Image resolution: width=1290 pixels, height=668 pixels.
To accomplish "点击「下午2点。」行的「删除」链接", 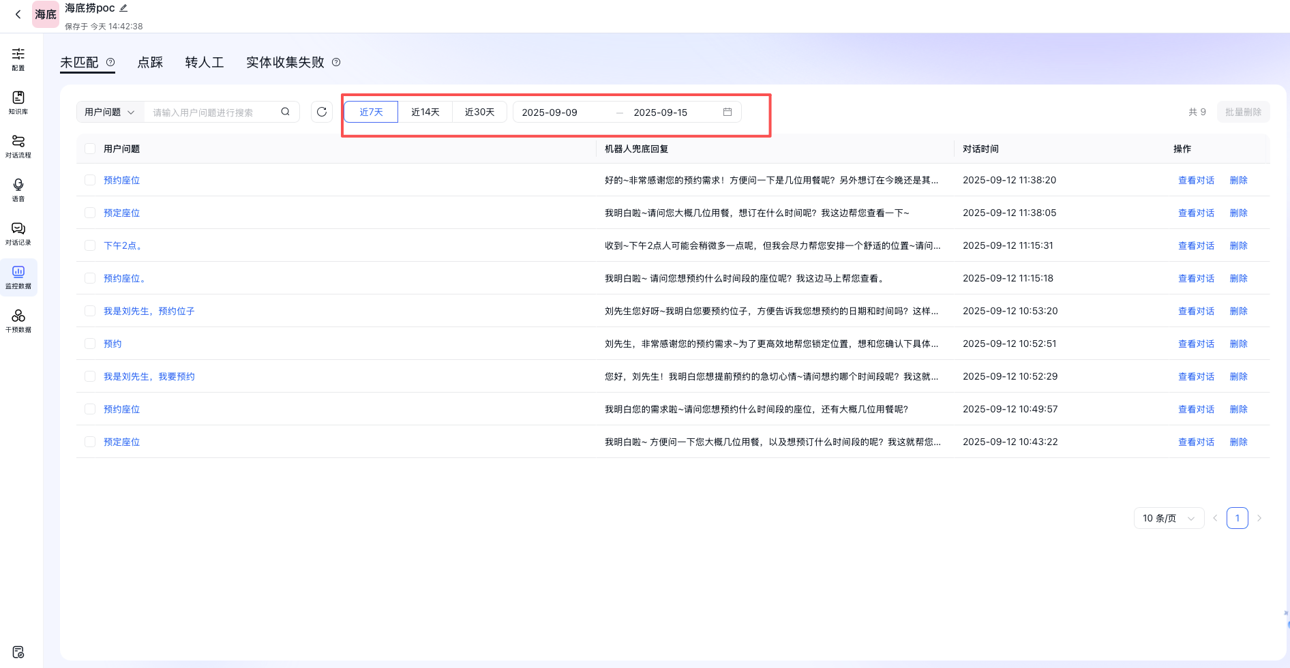I will tap(1238, 245).
